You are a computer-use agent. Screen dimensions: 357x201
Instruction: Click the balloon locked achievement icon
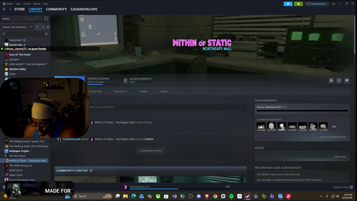(x=271, y=127)
